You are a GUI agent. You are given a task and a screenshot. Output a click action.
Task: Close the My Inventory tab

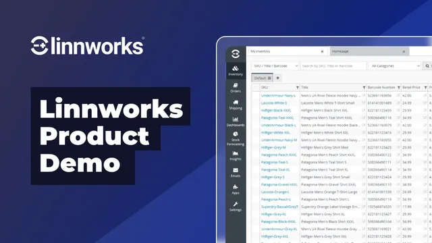[x=322, y=51]
